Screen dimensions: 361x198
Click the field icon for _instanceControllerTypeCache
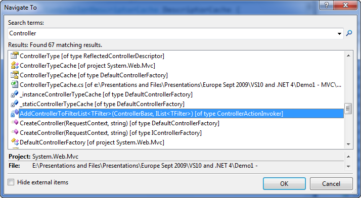click(x=15, y=94)
